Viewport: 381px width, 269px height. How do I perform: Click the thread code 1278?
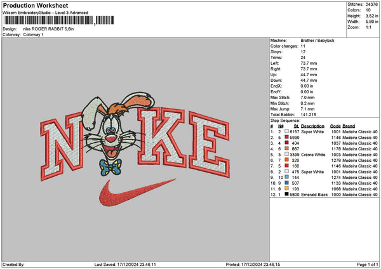coord(336,161)
